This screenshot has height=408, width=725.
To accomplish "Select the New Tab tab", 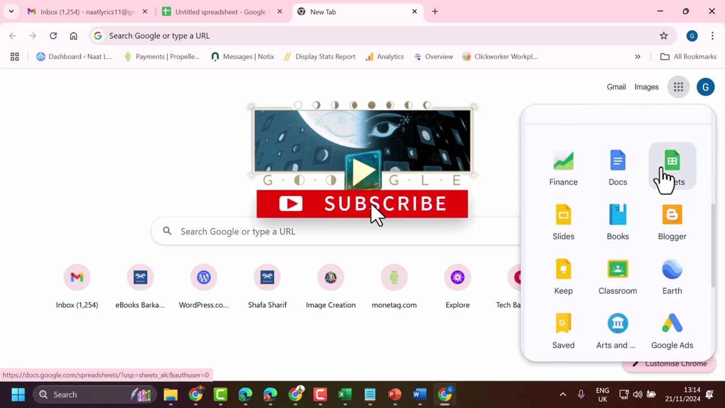I will (x=358, y=12).
